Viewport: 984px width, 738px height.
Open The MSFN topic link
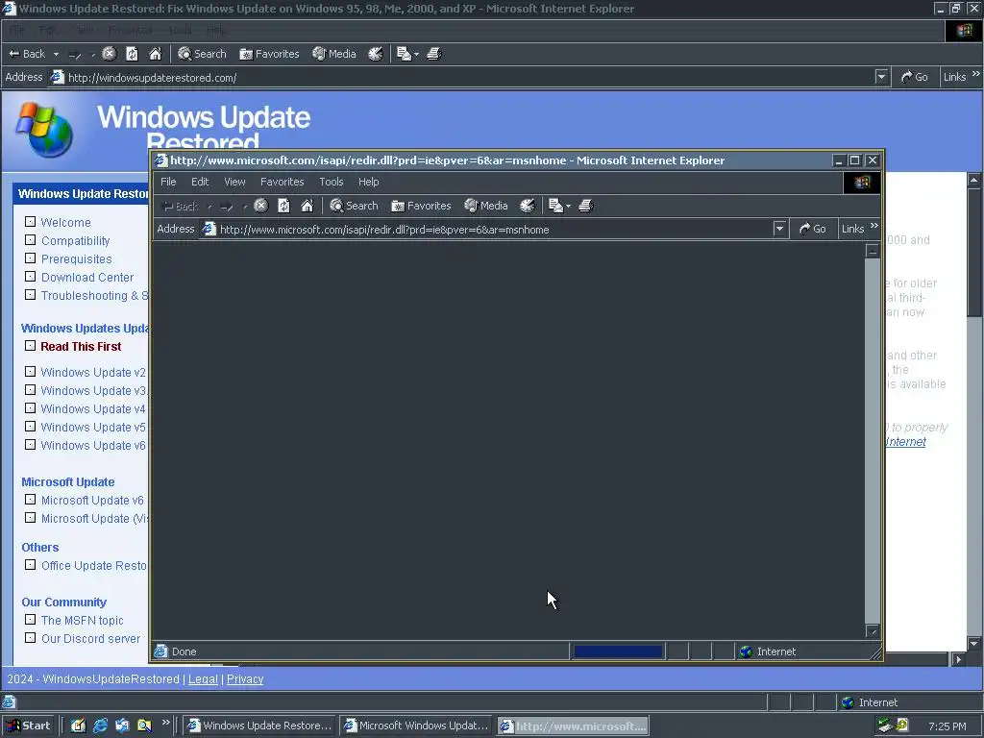[83, 620]
